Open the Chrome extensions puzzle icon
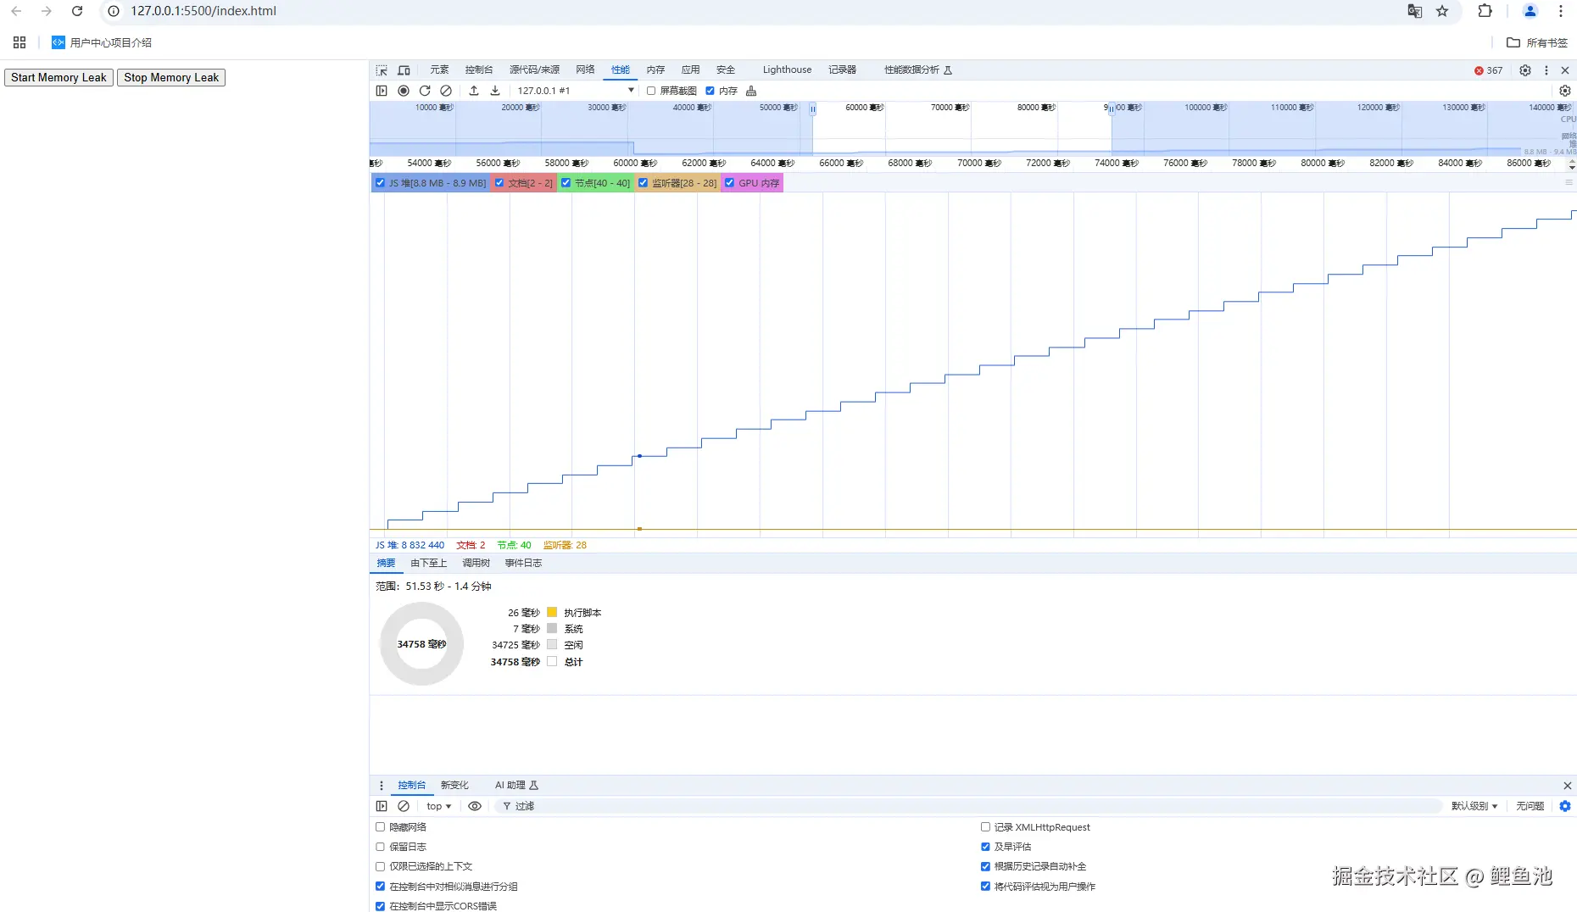The height and width of the screenshot is (912, 1577). [x=1485, y=11]
